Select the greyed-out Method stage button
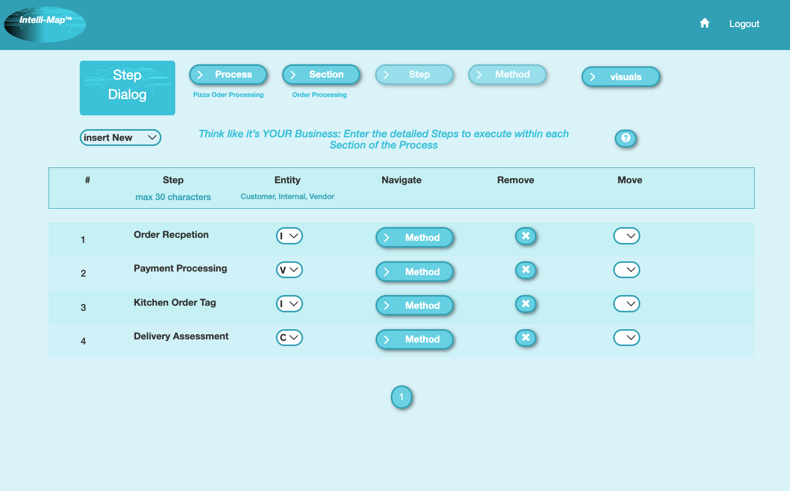The image size is (790, 491). pyautogui.click(x=507, y=74)
